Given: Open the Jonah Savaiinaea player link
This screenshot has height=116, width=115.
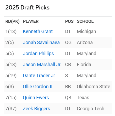Looking at the screenshot, I should 41,43.
